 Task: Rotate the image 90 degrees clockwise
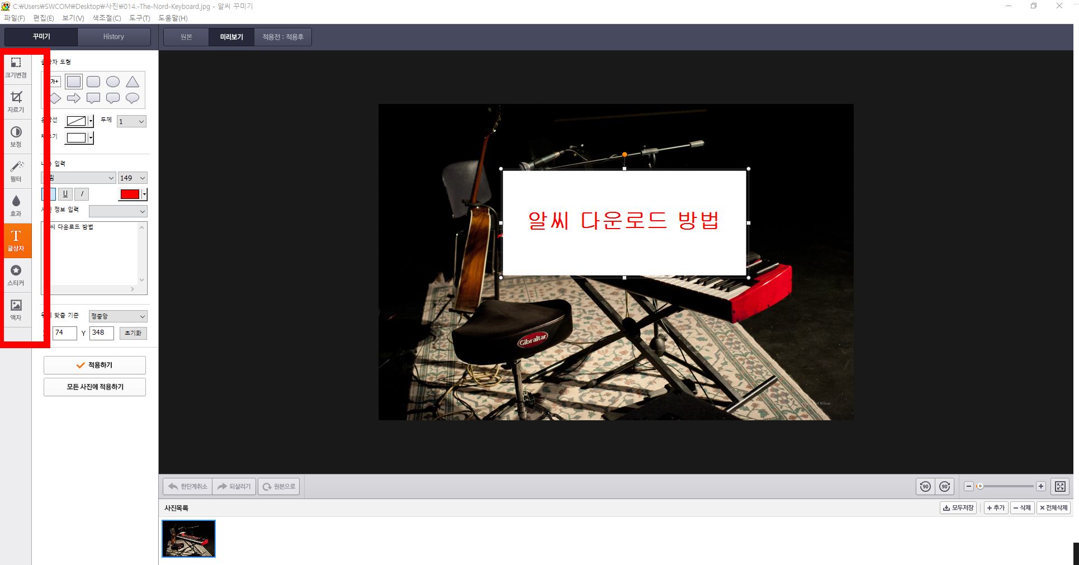(x=944, y=486)
